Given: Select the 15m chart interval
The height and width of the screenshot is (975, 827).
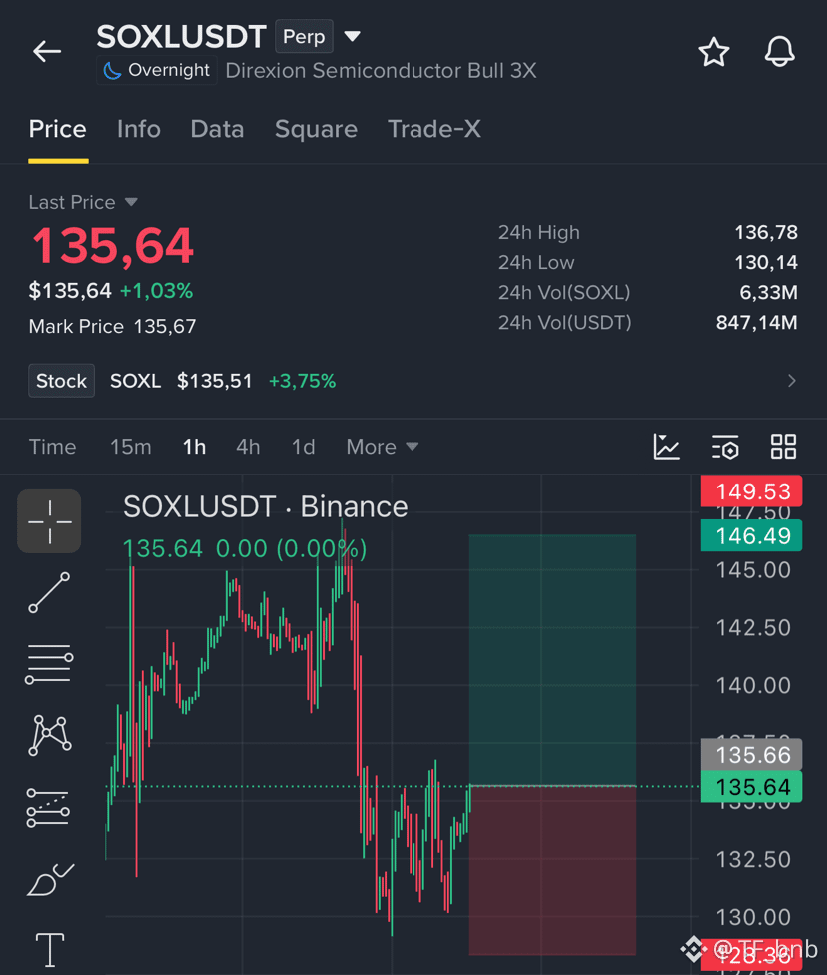Looking at the screenshot, I should pyautogui.click(x=131, y=447).
